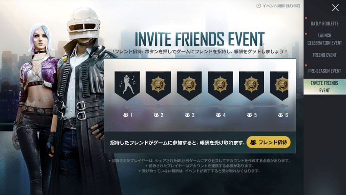Select the dance emote reward for 1 invite
The image size is (346, 195).
pyautogui.click(x=127, y=86)
